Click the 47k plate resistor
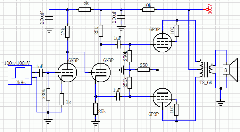 point(67,31)
